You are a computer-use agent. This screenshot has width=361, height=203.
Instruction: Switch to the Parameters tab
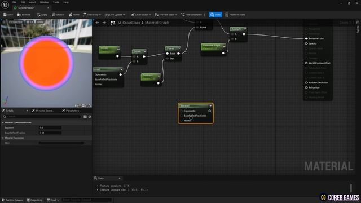(71, 111)
